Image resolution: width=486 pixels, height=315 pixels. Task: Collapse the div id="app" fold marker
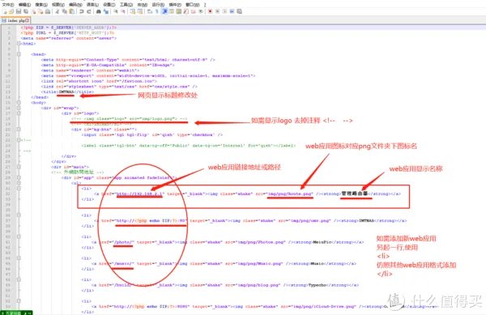tap(19, 178)
